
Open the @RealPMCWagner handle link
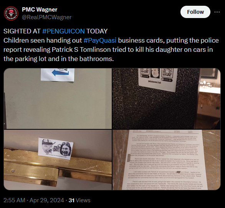coord(46,17)
